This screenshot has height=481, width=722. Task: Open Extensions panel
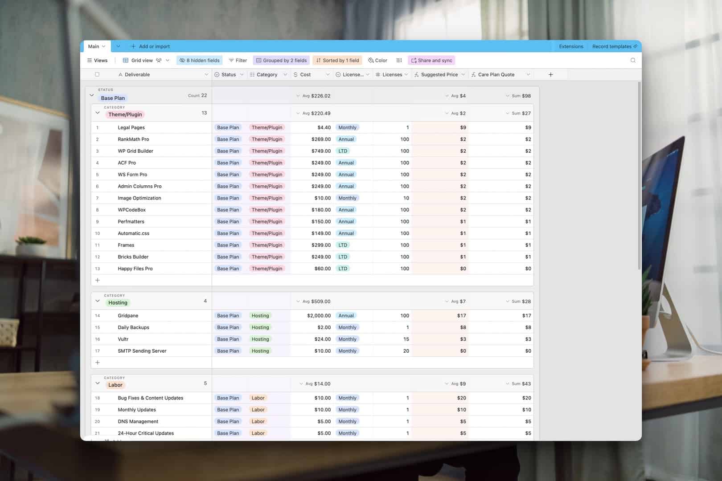pyautogui.click(x=571, y=46)
